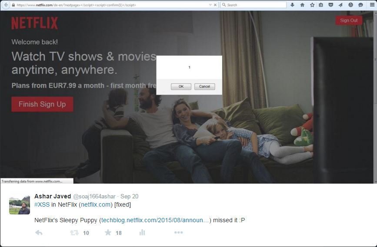This screenshot has width=377, height=247.
Task: Favorite the tweet star icon
Action: point(108,232)
